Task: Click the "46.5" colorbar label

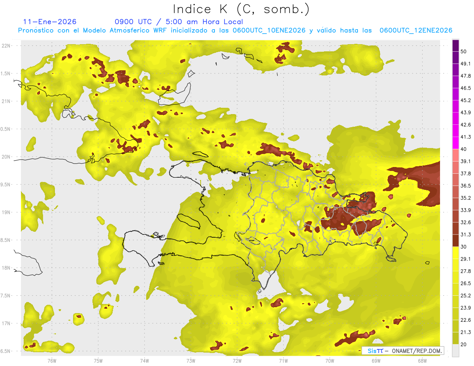Action: (x=466, y=88)
